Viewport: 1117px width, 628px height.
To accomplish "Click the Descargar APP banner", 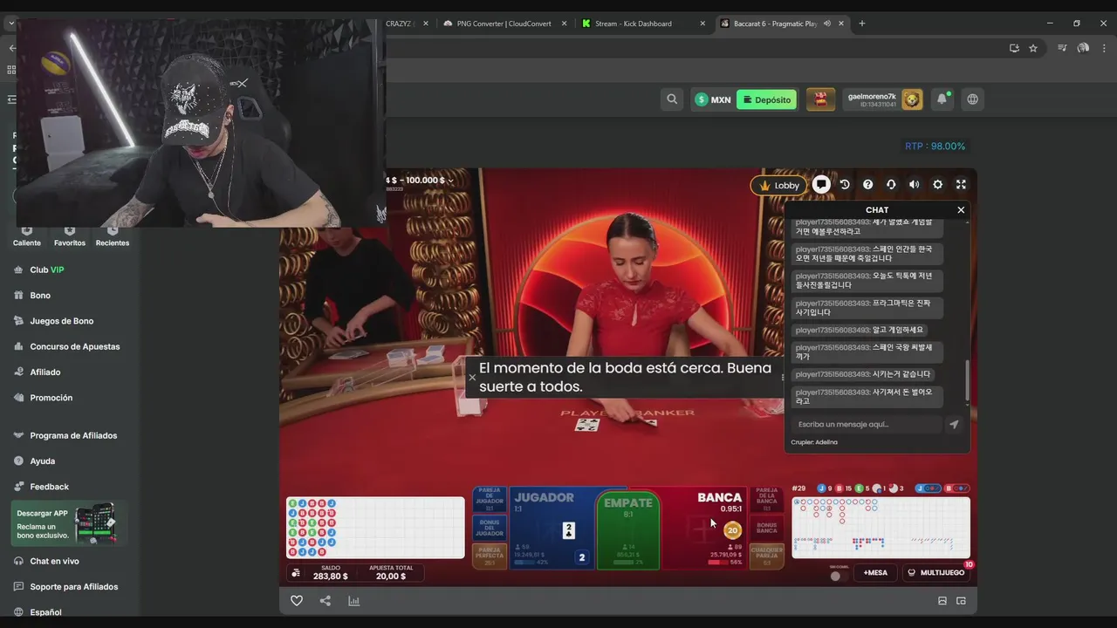I will tap(69, 522).
